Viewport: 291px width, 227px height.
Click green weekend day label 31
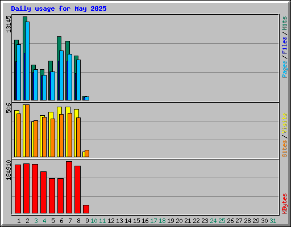coord(273,221)
